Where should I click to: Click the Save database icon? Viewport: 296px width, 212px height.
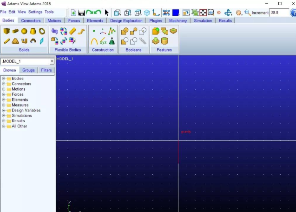click(x=81, y=13)
